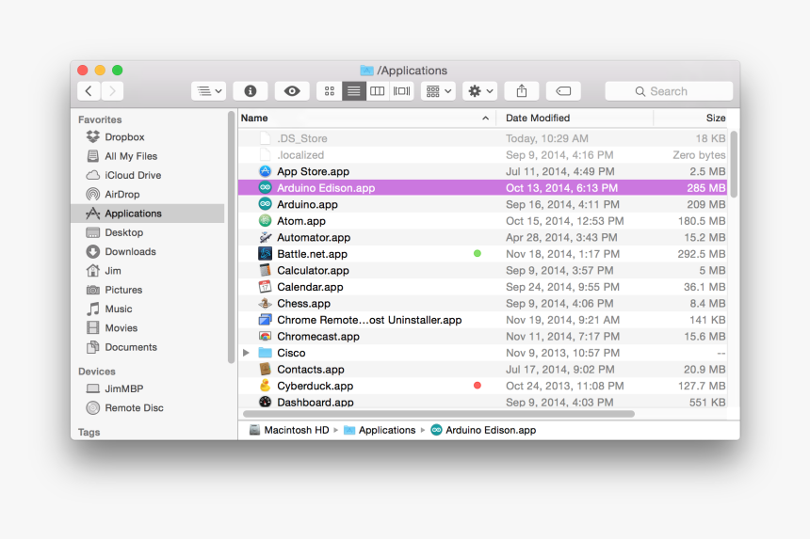The height and width of the screenshot is (539, 810).
Task: Switch to icon view
Action: click(x=329, y=91)
